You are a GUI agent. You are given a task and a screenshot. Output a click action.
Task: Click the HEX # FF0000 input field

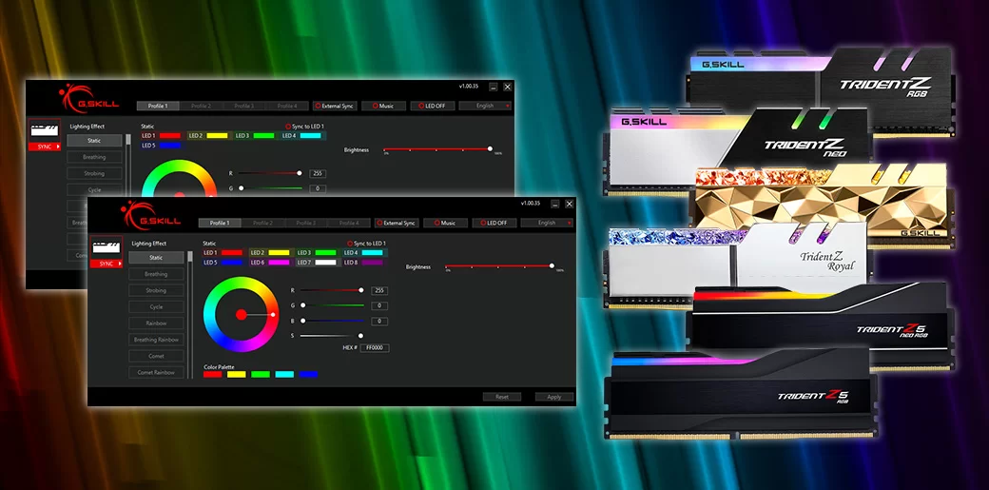[375, 348]
